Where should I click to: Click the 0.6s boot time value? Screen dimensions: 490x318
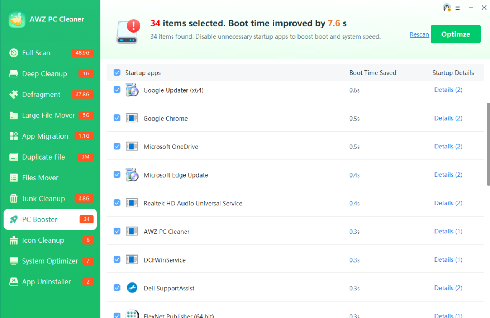point(354,90)
